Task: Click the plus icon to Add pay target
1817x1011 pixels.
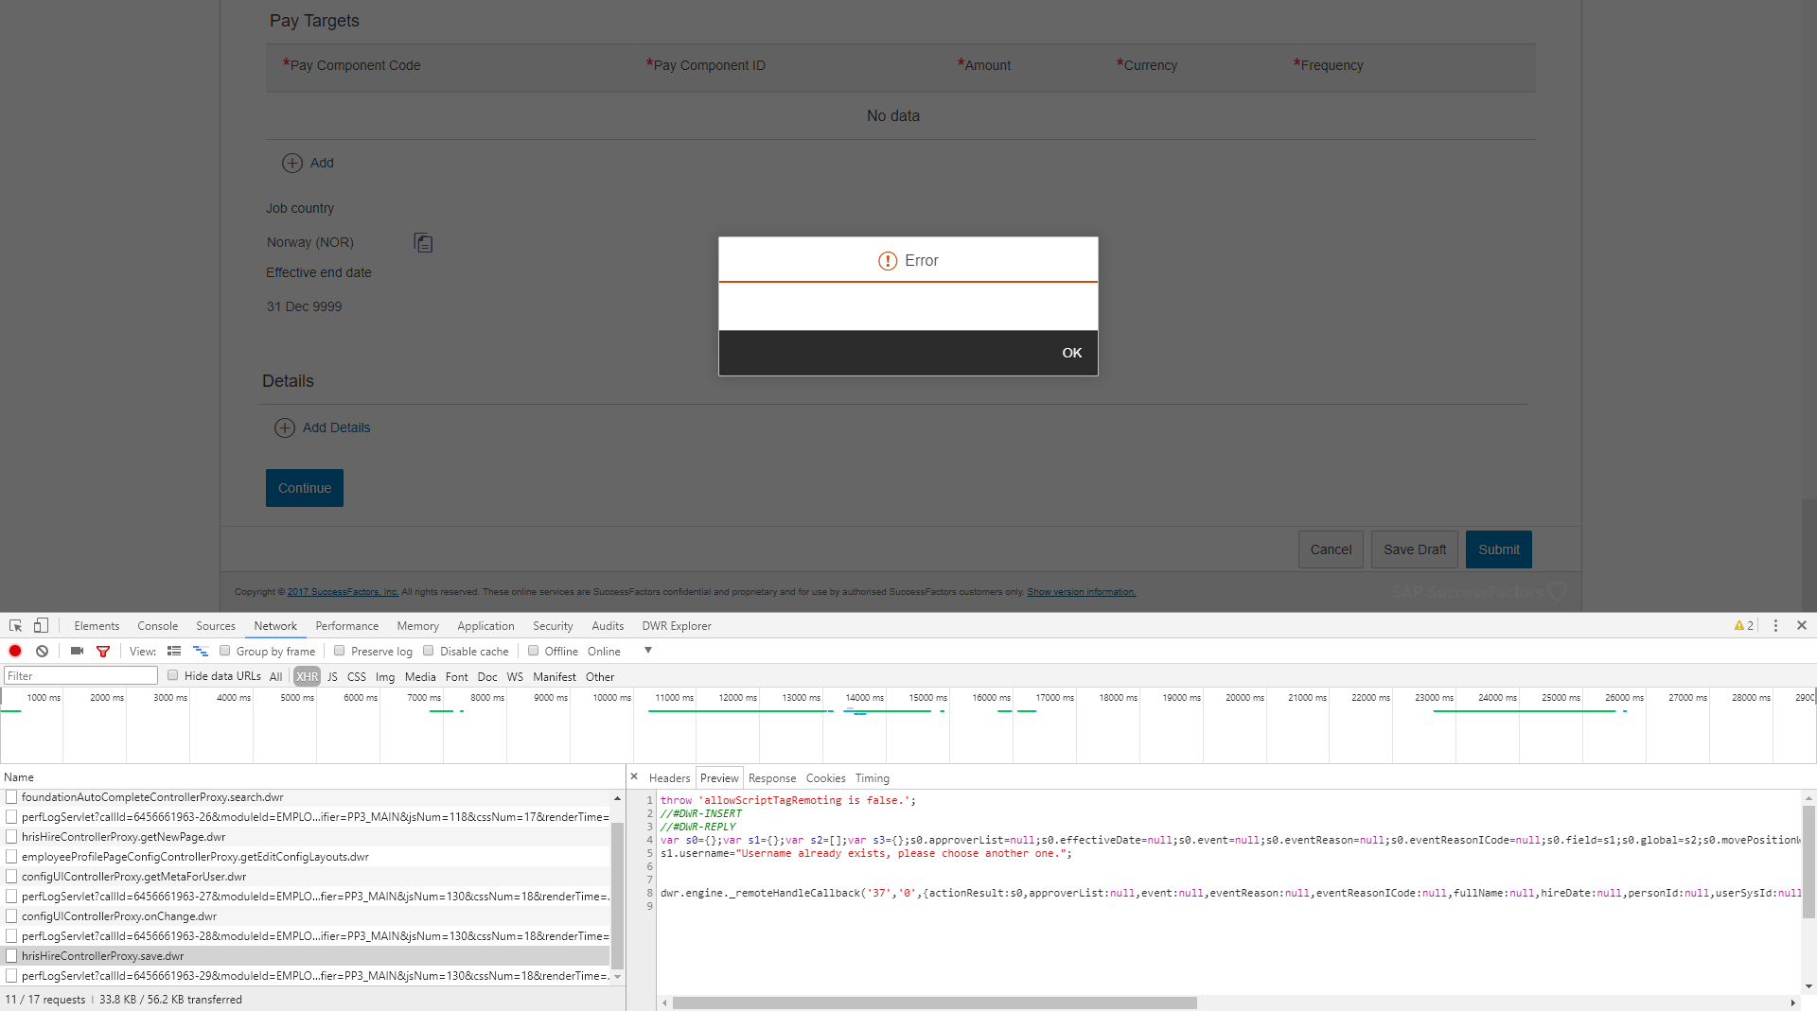Action: click(292, 163)
